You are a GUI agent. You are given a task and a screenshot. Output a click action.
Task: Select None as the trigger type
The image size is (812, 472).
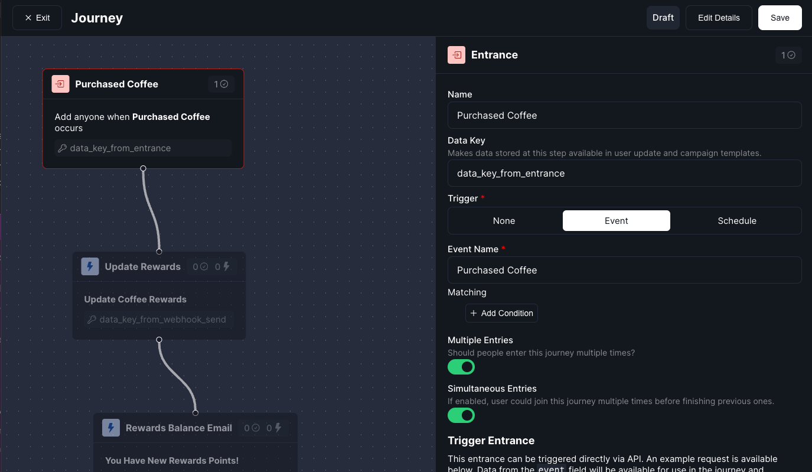point(504,220)
